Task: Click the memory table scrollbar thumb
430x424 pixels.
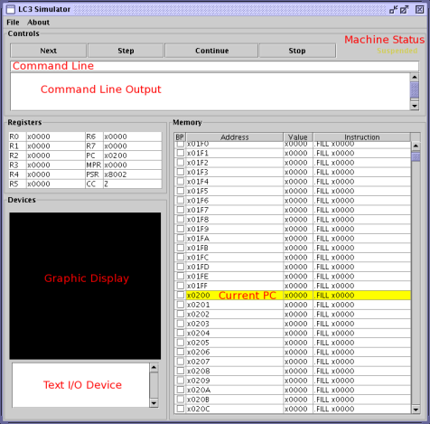Action: click(416, 156)
